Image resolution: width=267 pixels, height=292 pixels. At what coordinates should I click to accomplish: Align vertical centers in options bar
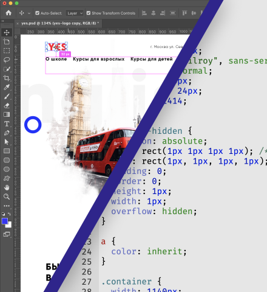pyautogui.click(x=194, y=13)
